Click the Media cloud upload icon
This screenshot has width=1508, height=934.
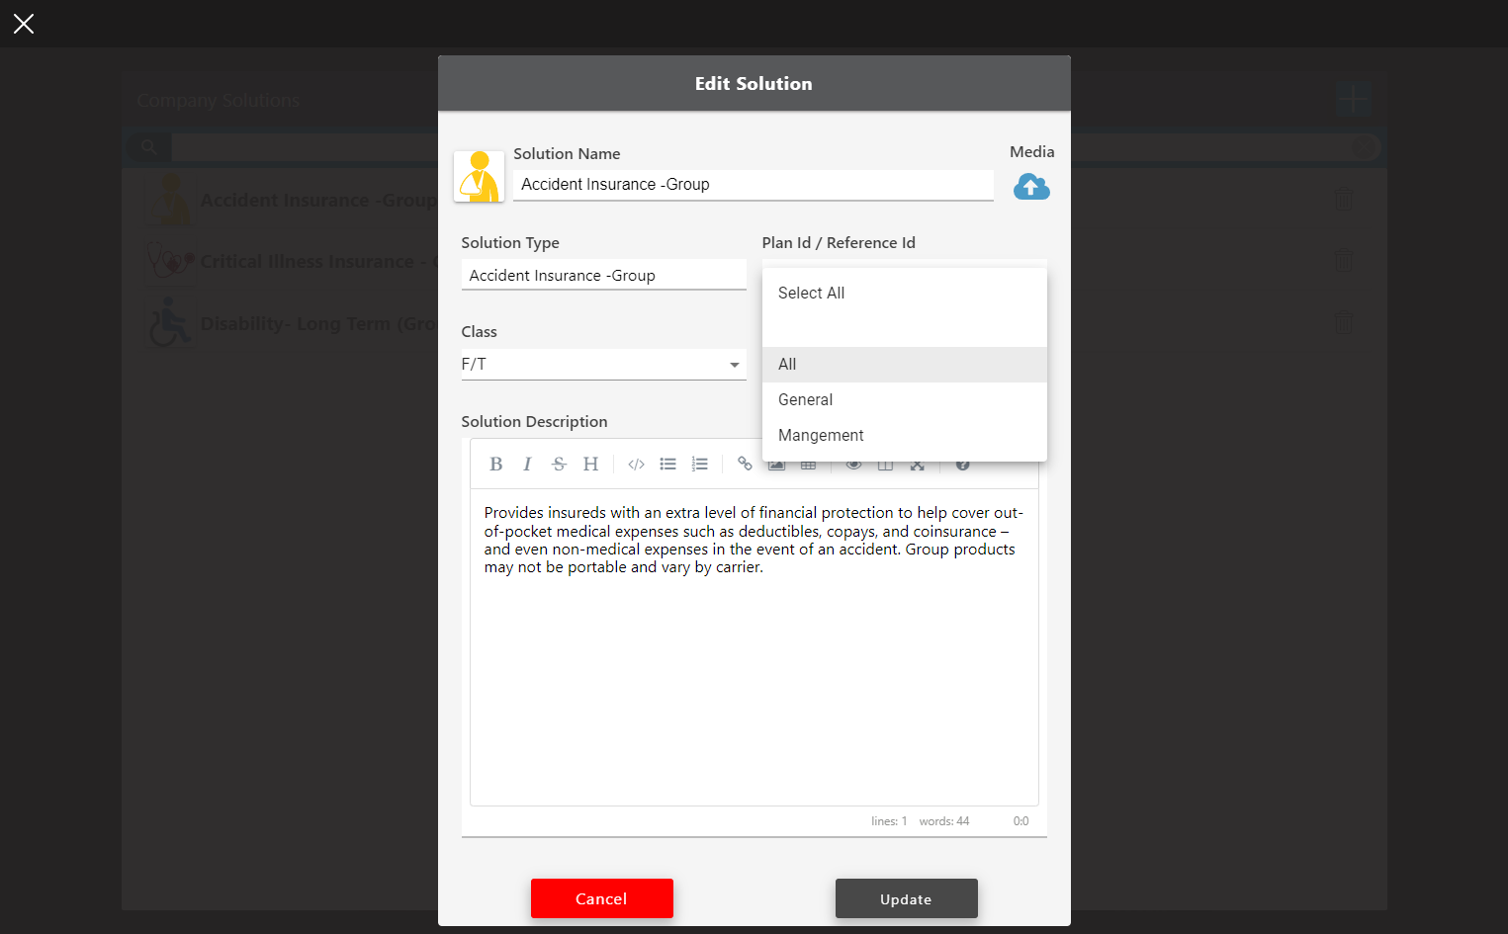tap(1031, 186)
